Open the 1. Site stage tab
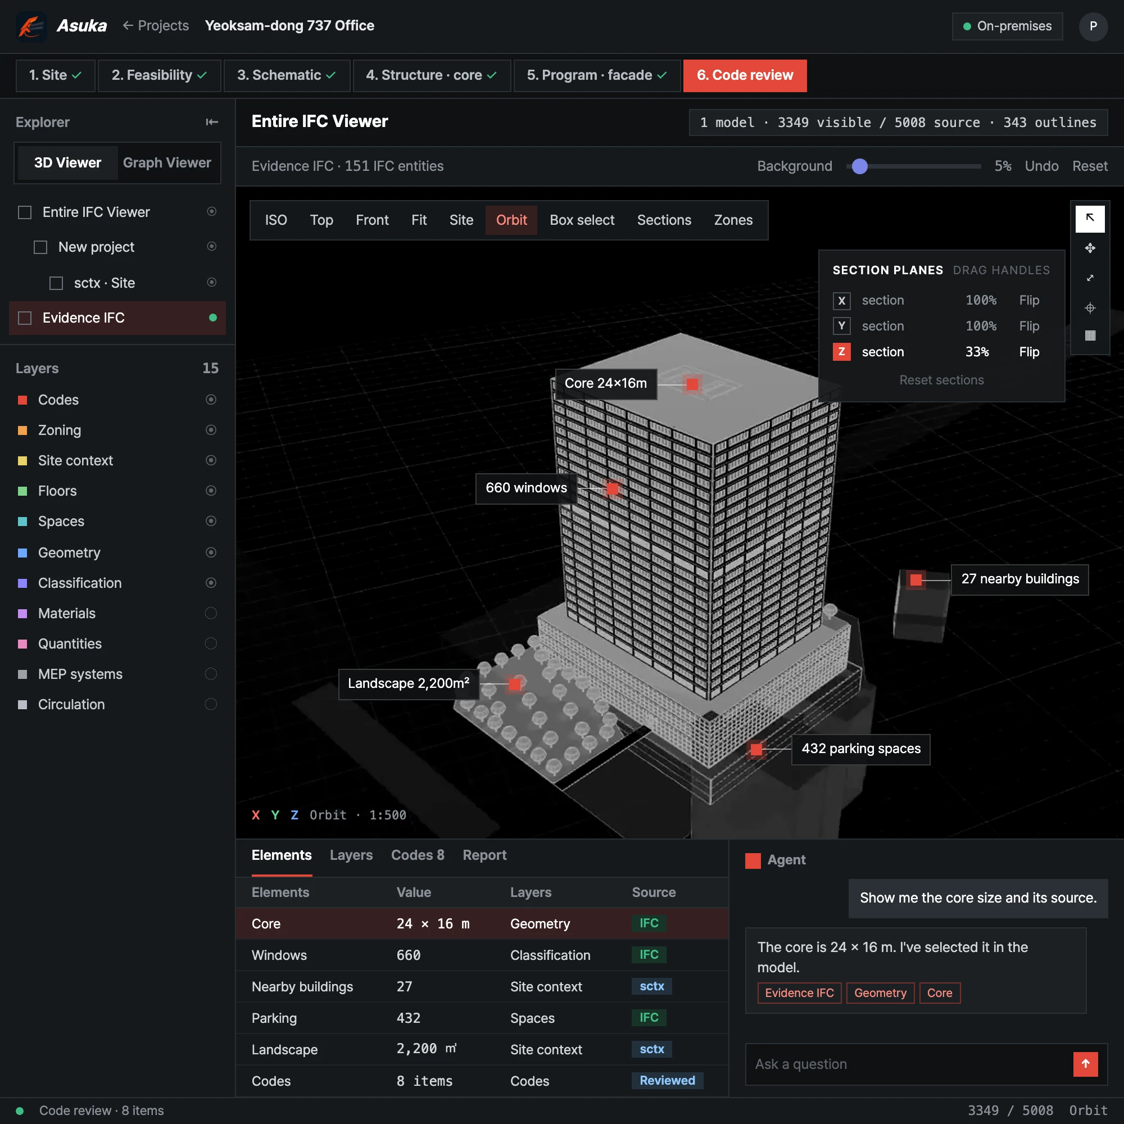 click(55, 76)
